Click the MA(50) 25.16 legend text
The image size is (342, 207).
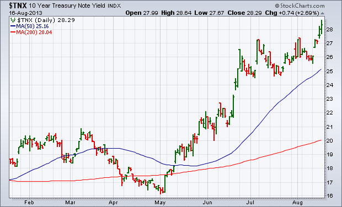pyautogui.click(x=33, y=26)
